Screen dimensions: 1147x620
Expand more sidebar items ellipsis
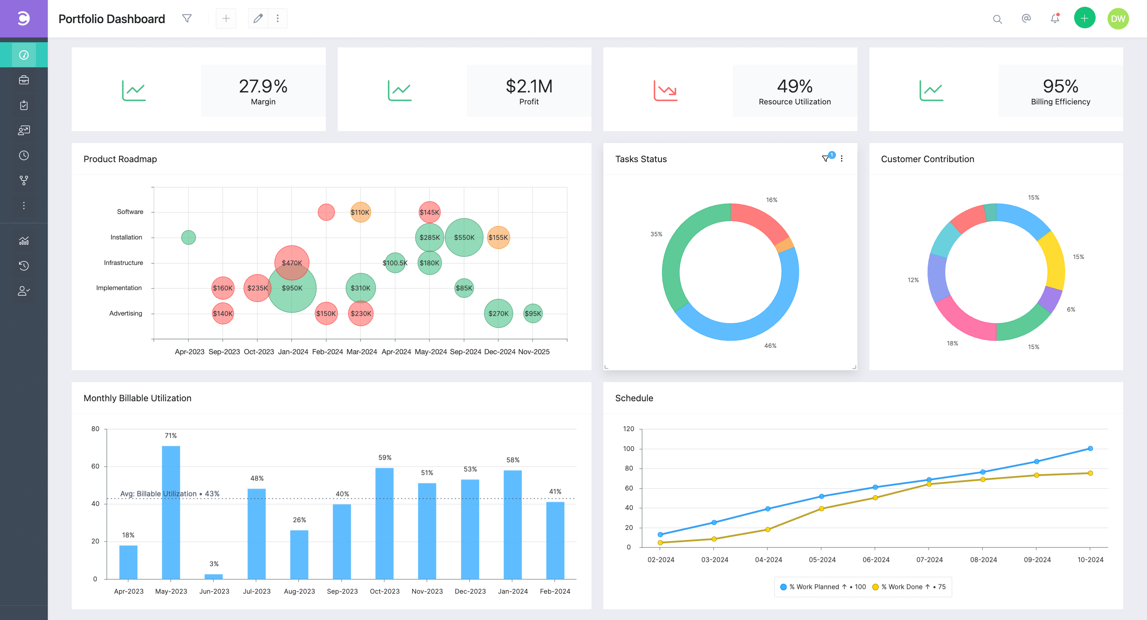pos(23,205)
